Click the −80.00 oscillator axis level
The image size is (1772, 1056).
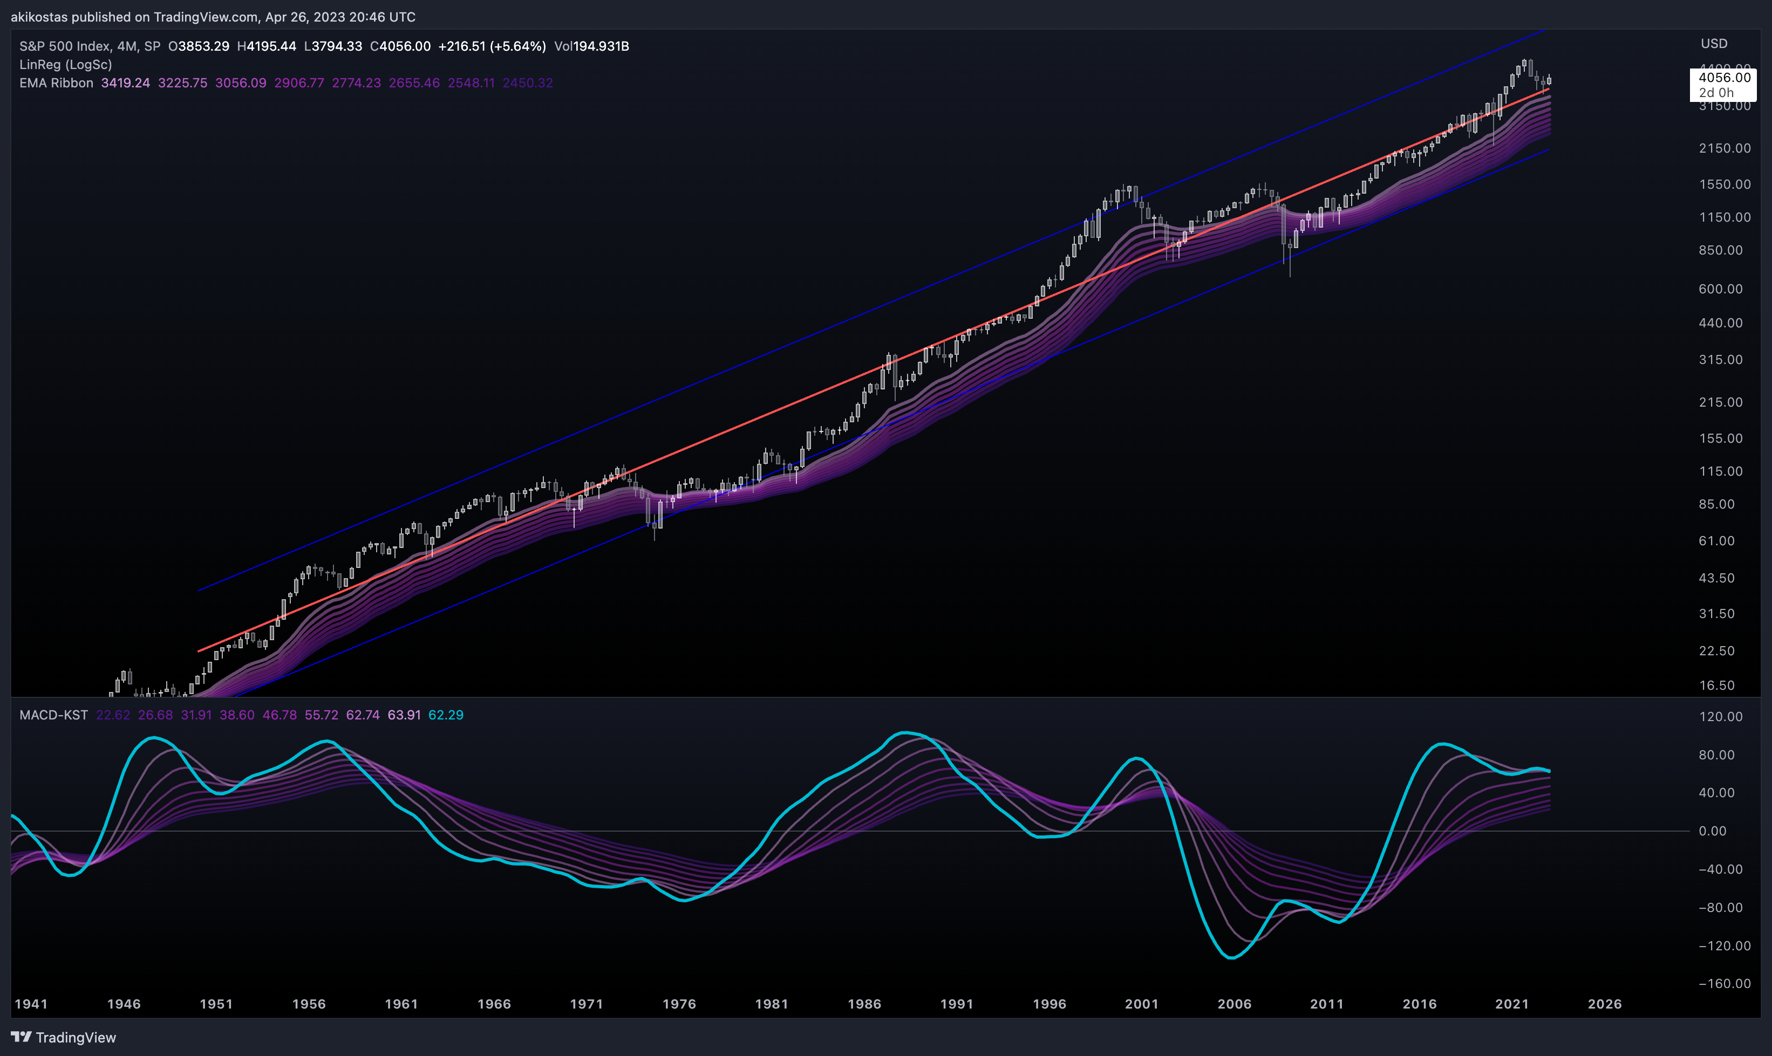pyautogui.click(x=1721, y=907)
